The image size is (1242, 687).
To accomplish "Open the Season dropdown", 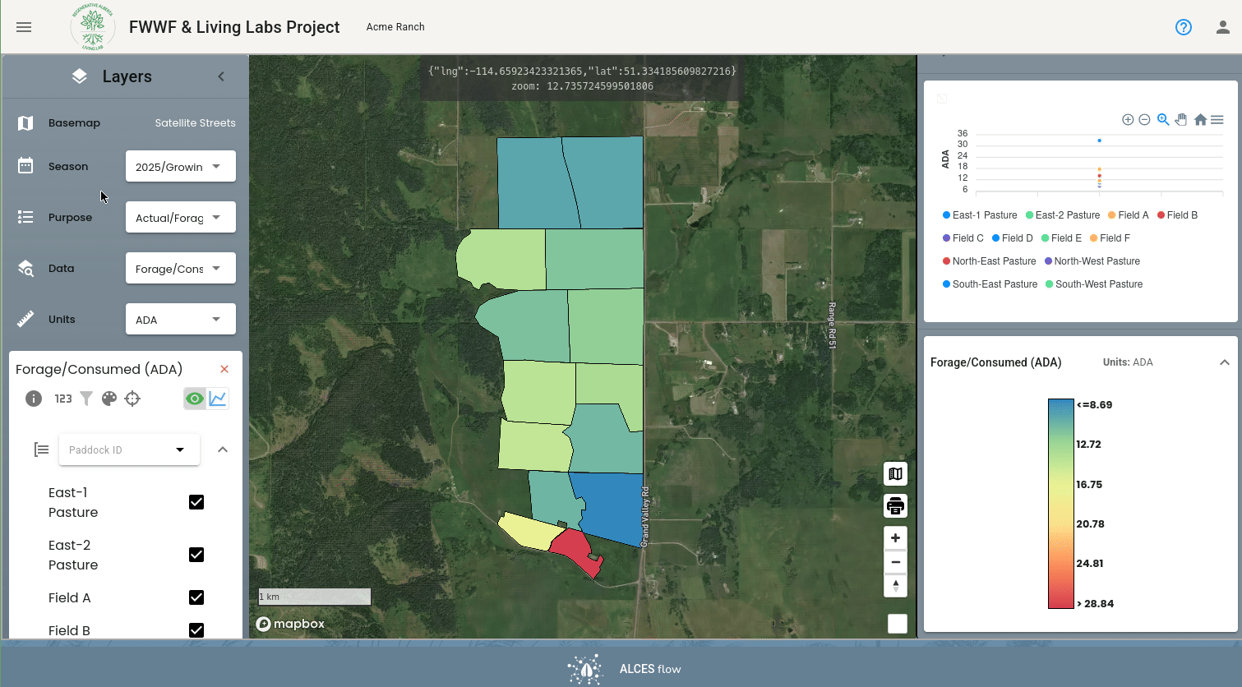I will coord(181,166).
